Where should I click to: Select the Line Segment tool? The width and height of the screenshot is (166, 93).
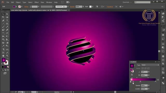(3, 24)
